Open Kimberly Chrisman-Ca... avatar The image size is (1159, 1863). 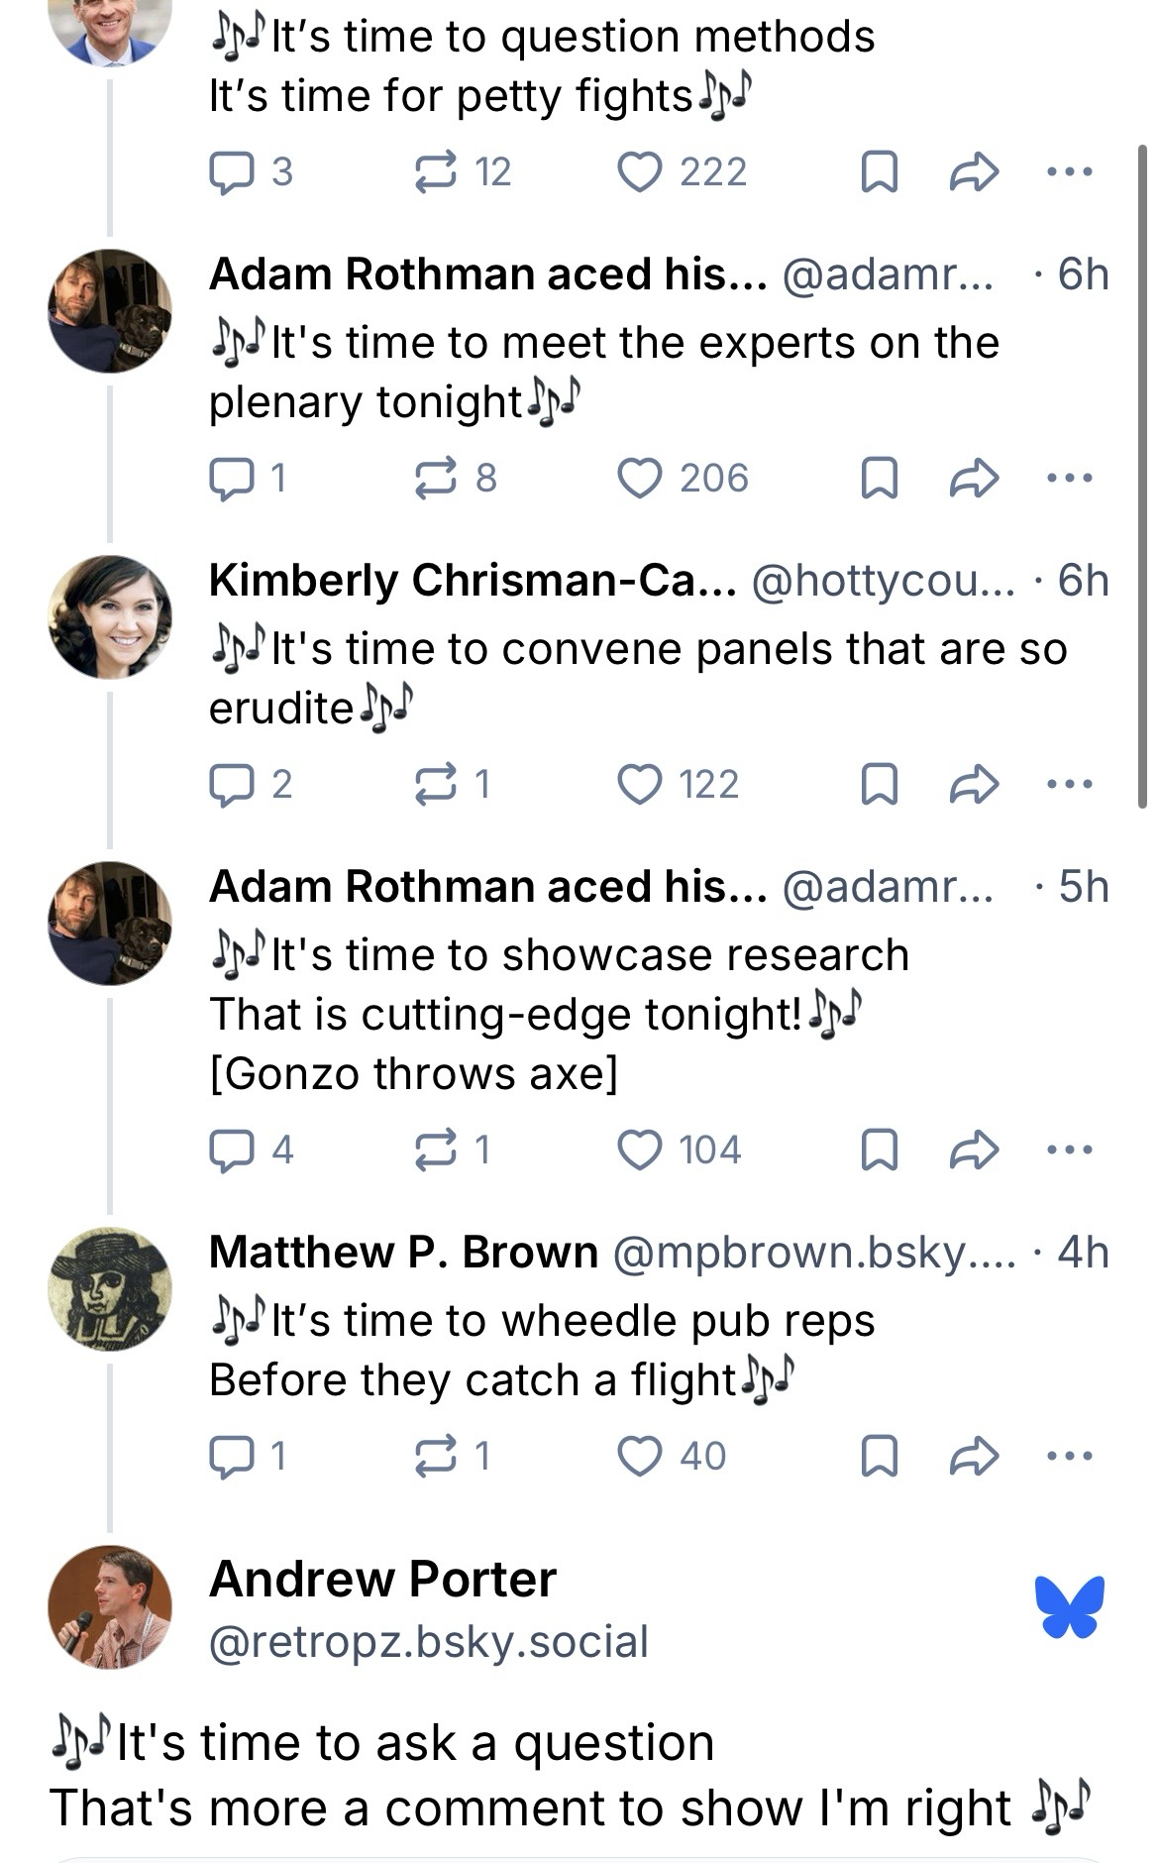coord(110,616)
